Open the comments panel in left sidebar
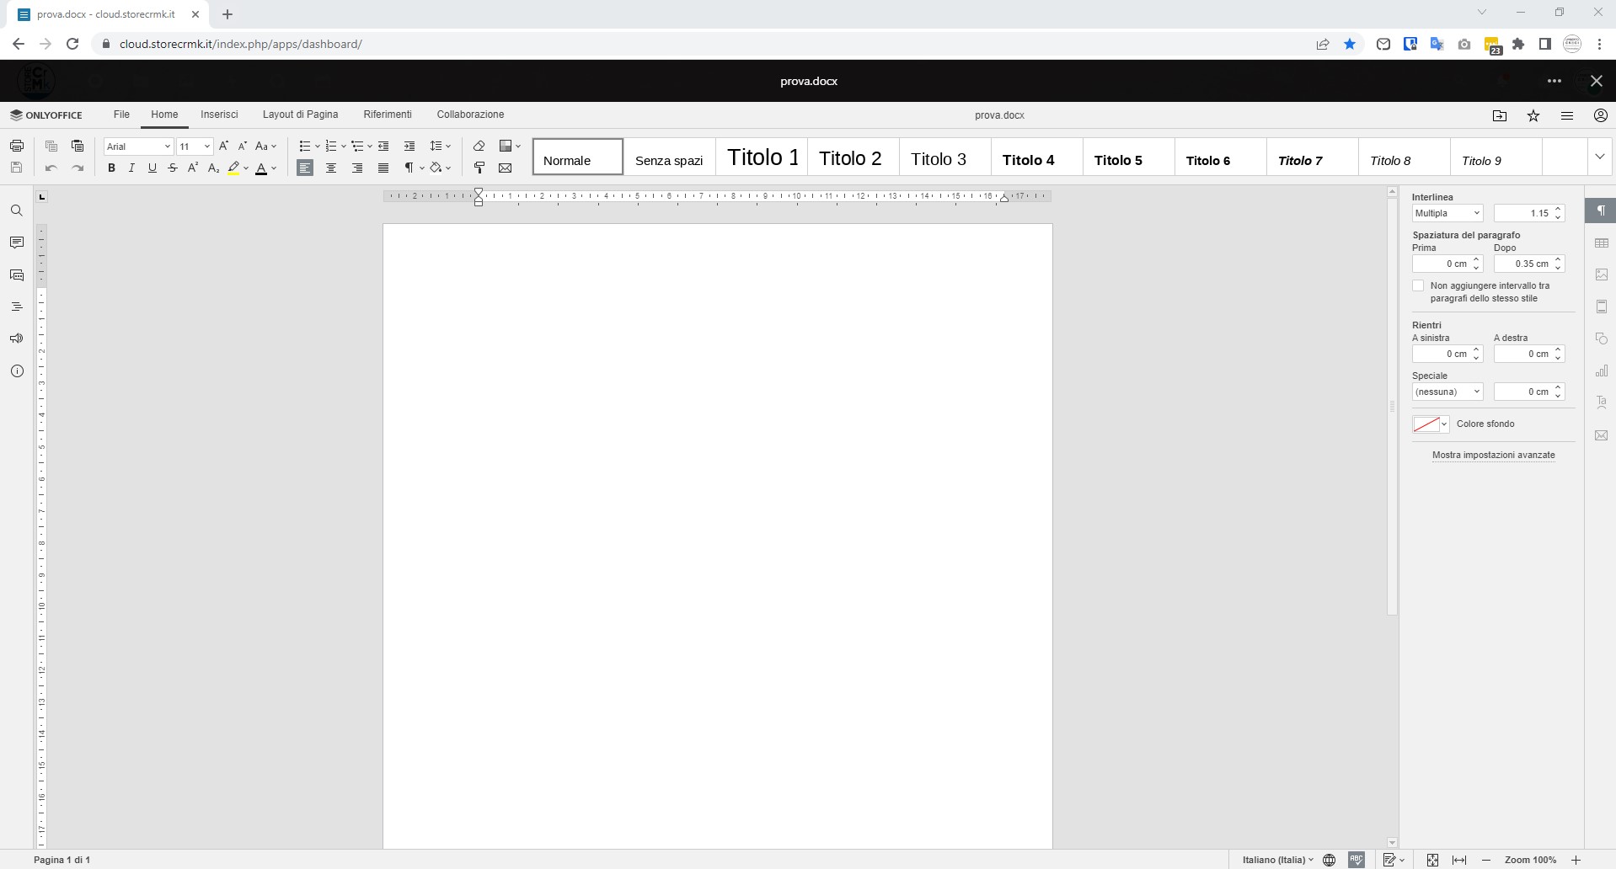This screenshot has height=869, width=1616. point(16,243)
